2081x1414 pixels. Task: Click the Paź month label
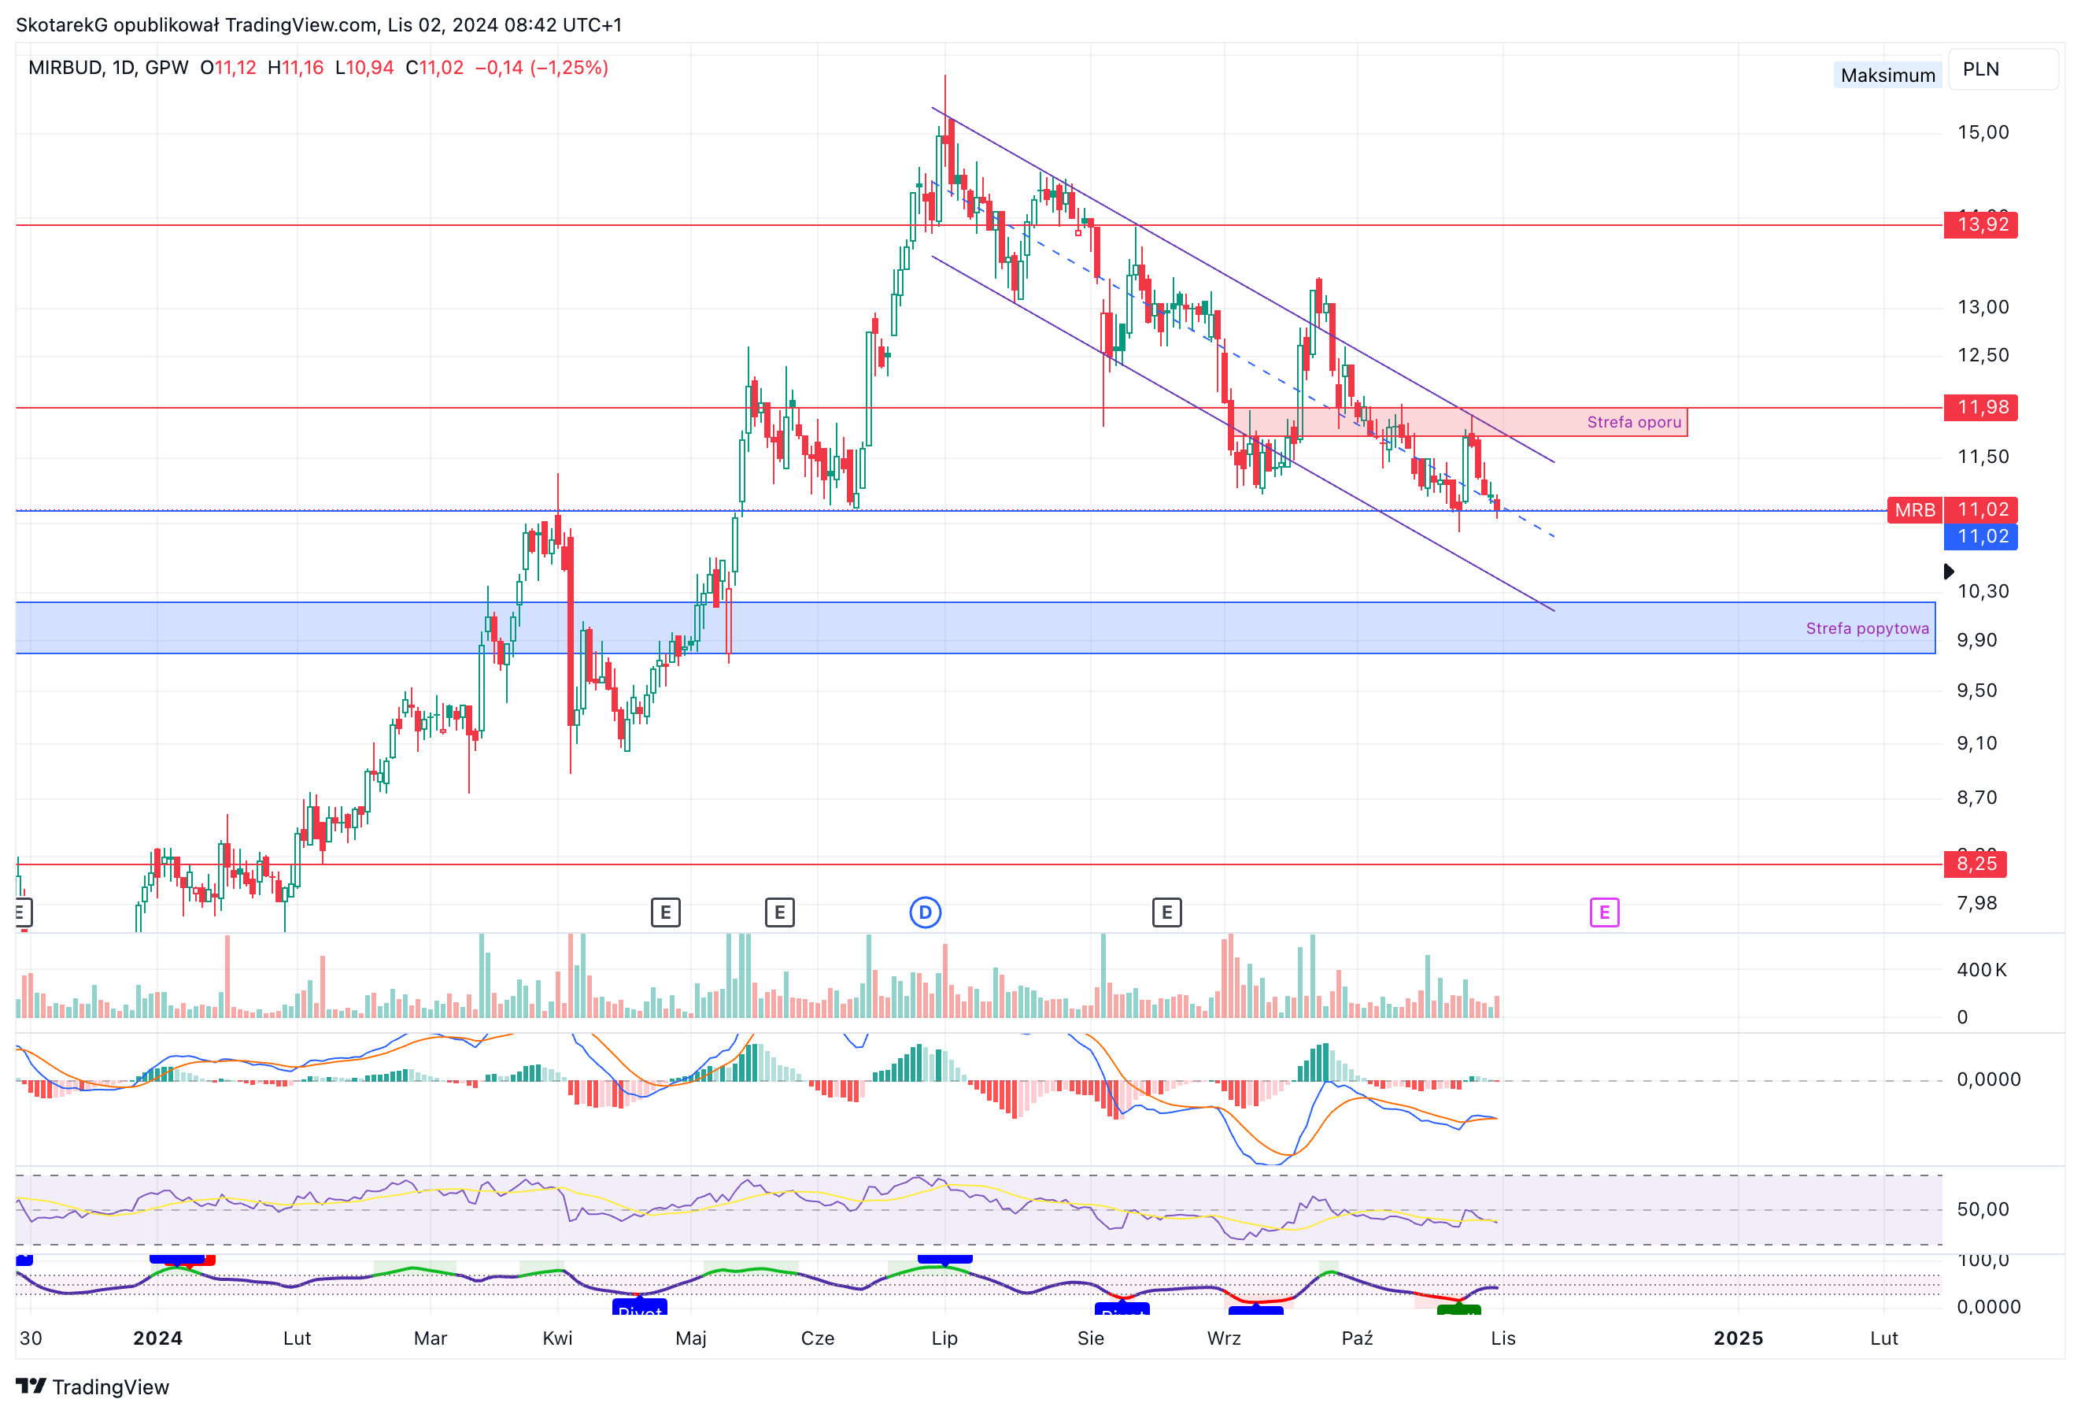tap(1358, 1338)
